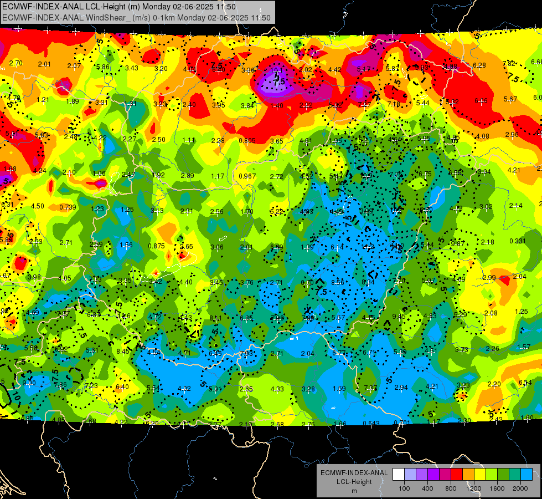This screenshot has width=542, height=499.
Task: Click the legend tick label "1600"
Action: point(497,488)
